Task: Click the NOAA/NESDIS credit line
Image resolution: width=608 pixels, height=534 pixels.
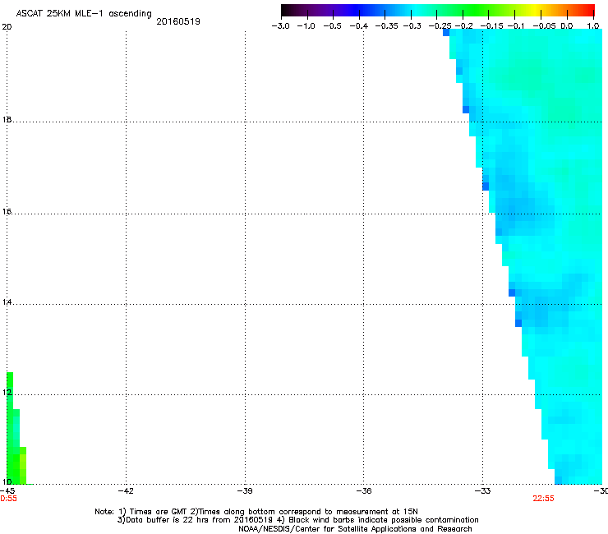Action: (355, 528)
